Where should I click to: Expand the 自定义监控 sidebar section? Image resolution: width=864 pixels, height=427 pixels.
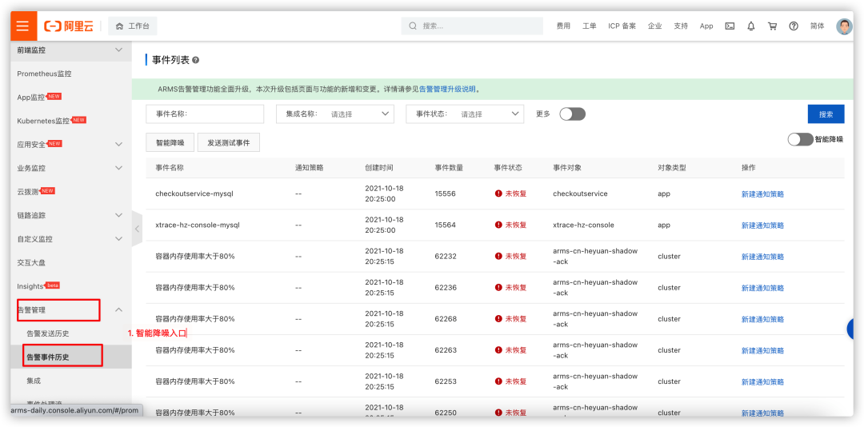[x=118, y=238]
